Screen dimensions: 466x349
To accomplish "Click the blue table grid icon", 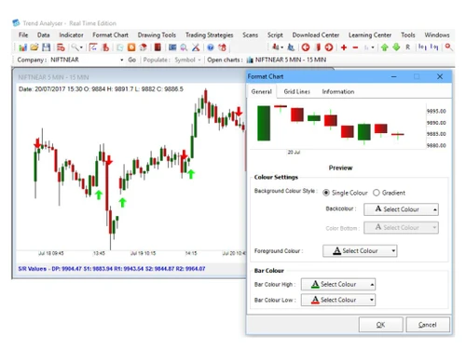I will pos(172,47).
